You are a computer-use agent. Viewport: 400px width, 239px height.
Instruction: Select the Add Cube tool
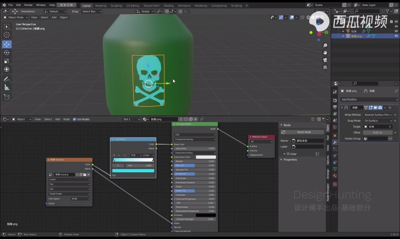6,97
